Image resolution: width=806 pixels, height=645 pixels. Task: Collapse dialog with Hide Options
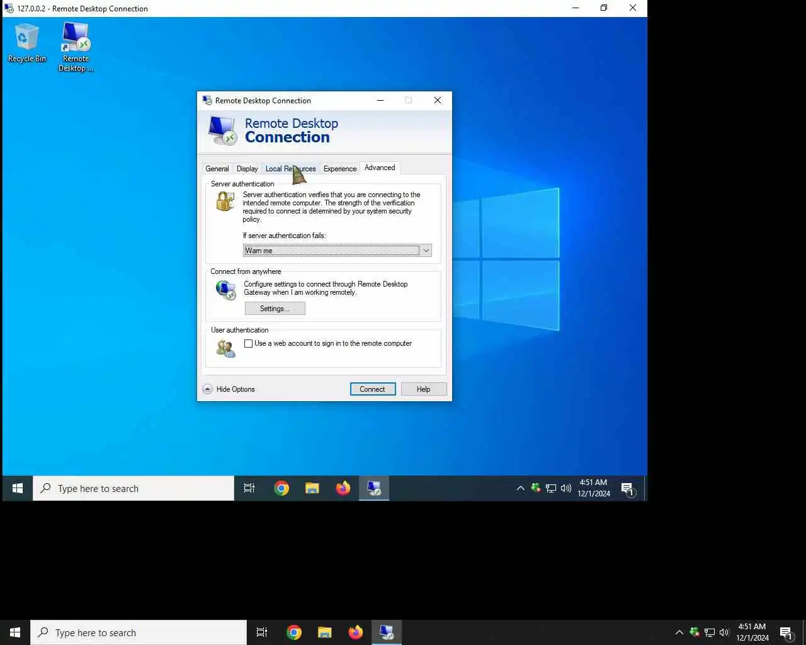click(x=229, y=389)
